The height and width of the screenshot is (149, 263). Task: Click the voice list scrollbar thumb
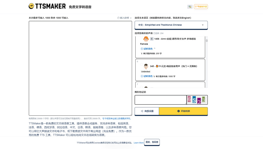pos(207,41)
